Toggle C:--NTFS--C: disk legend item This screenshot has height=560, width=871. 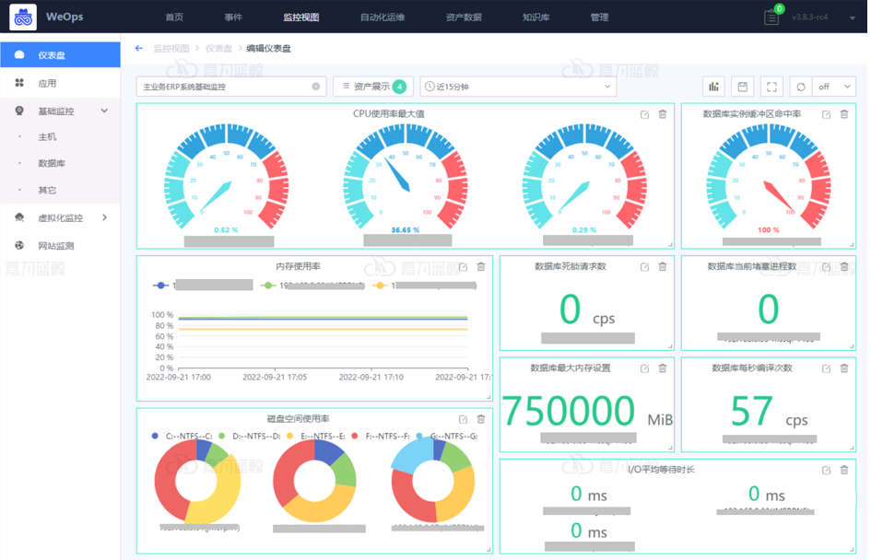[182, 437]
